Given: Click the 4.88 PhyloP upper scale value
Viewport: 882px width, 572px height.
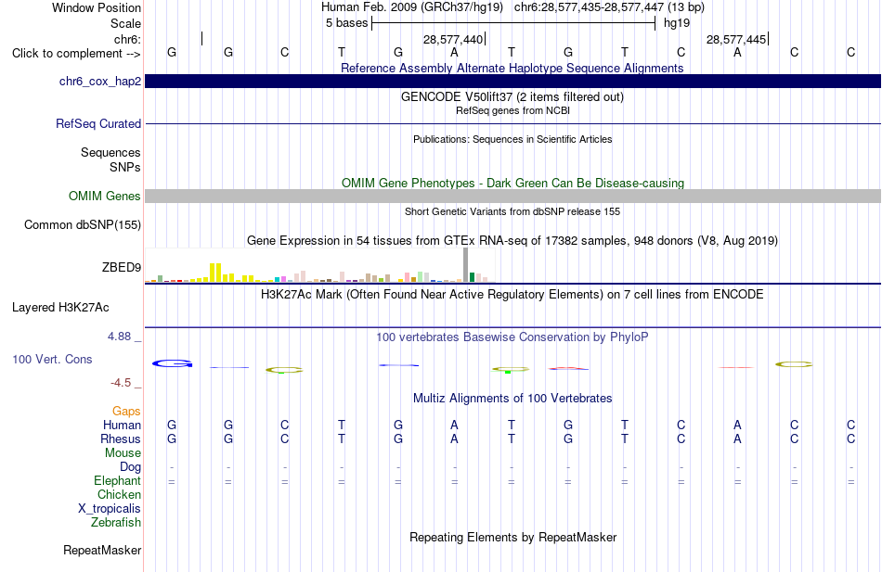Looking at the screenshot, I should click(119, 337).
